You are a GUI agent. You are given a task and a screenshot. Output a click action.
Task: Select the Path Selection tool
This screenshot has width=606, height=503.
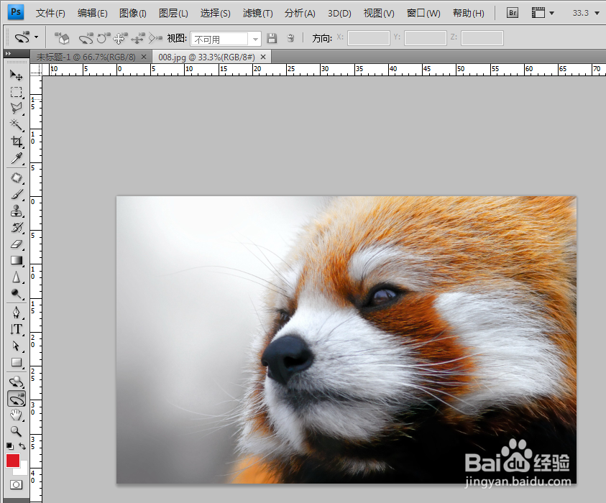pyautogui.click(x=17, y=346)
